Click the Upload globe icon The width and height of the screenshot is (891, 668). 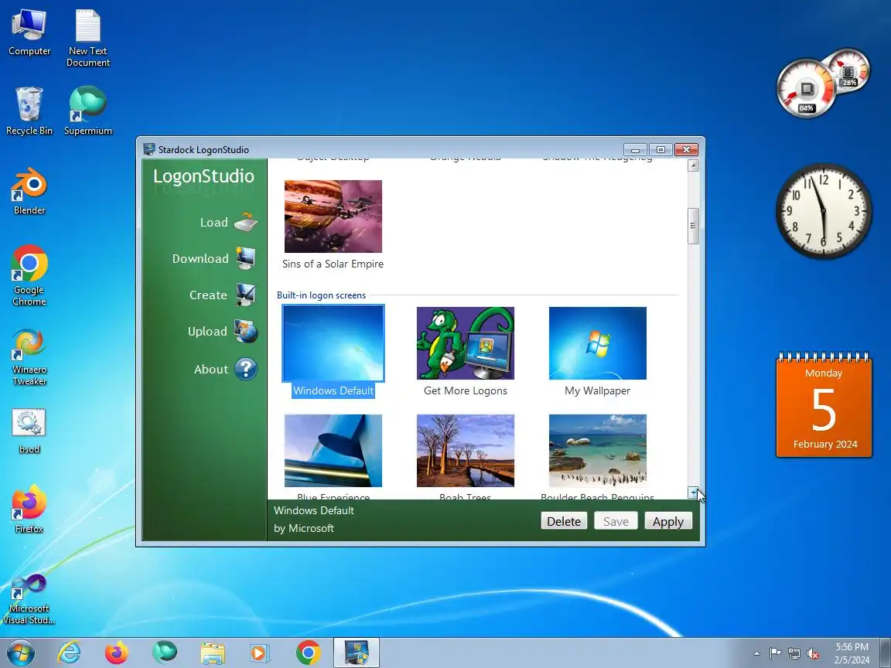point(246,332)
